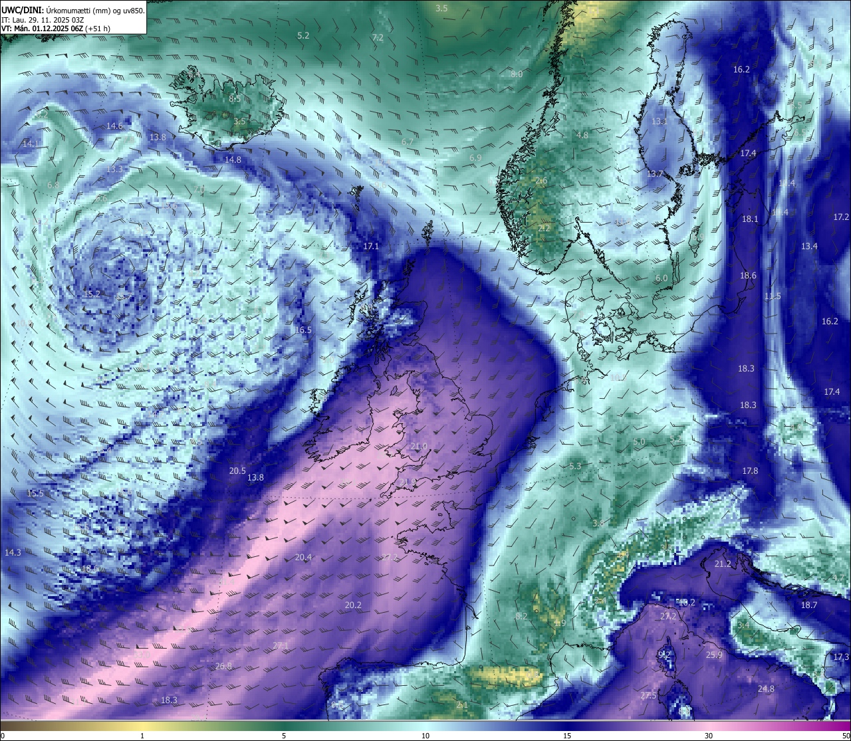Click the 27.1 value in pink band
Viewport: 851px width, 741px height.
click(x=281, y=645)
